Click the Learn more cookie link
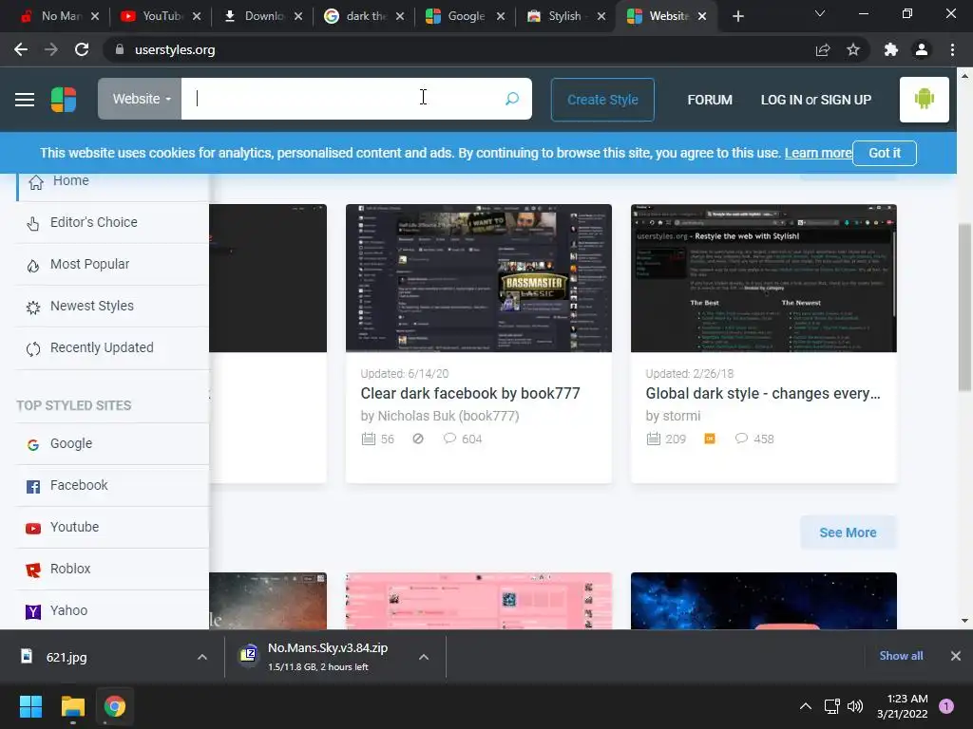The height and width of the screenshot is (729, 973). [x=818, y=153]
